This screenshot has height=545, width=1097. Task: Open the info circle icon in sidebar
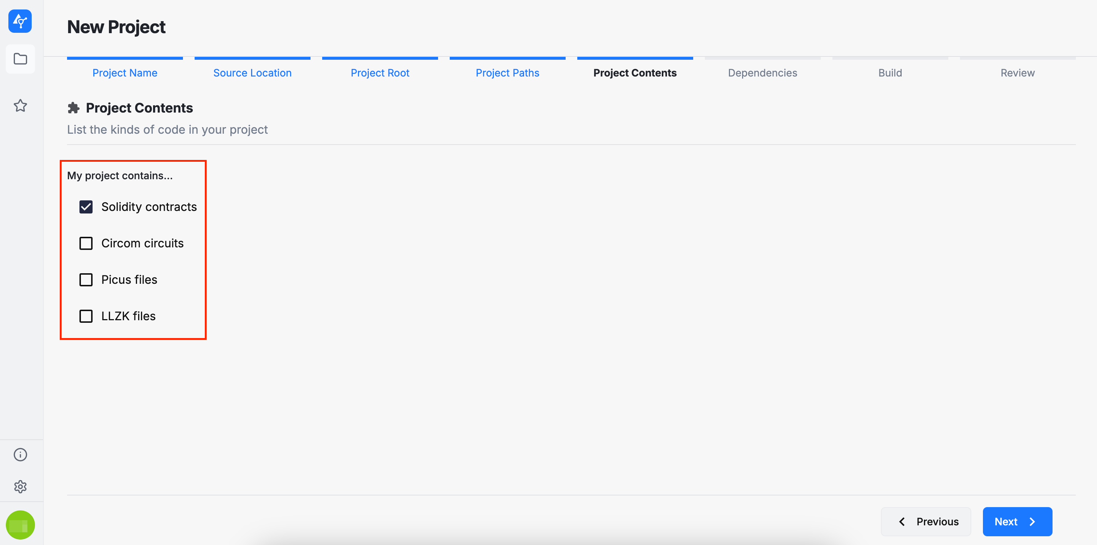click(x=20, y=454)
